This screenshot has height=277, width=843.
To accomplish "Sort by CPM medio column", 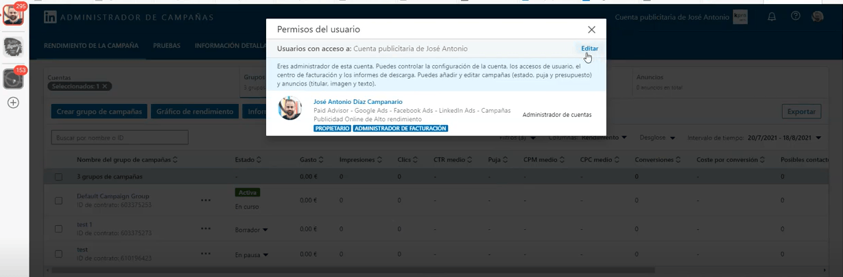I will (543, 160).
